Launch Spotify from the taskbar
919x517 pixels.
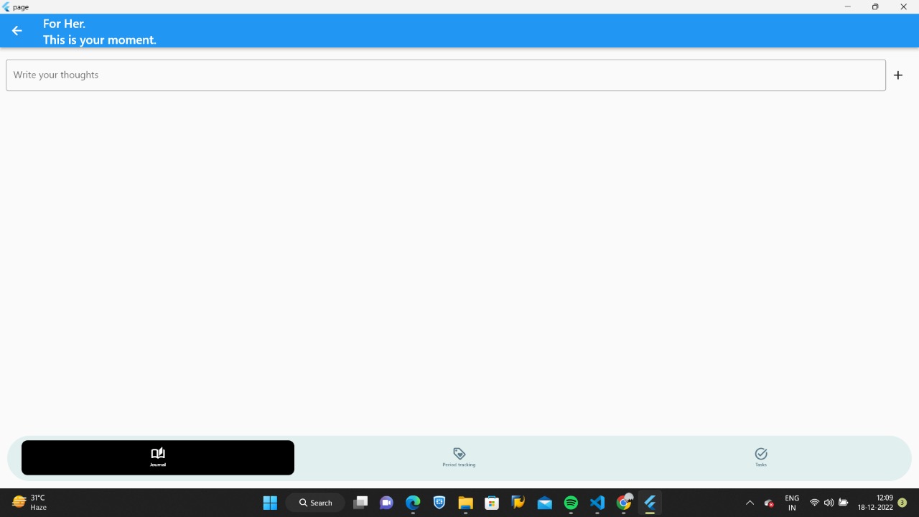(570, 503)
